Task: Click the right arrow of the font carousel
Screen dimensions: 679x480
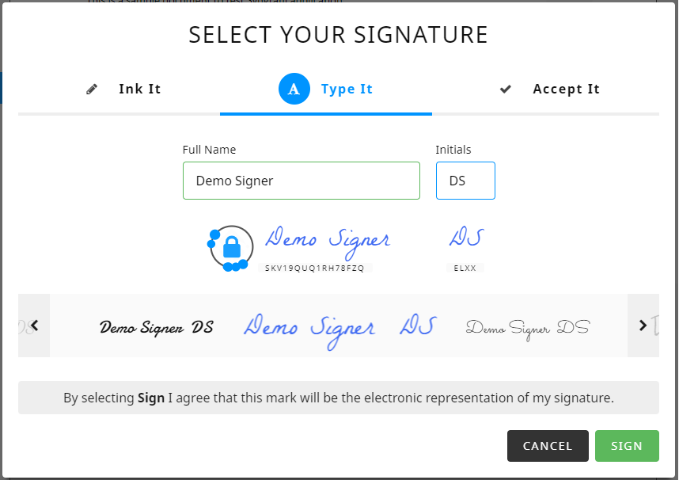Action: [643, 325]
